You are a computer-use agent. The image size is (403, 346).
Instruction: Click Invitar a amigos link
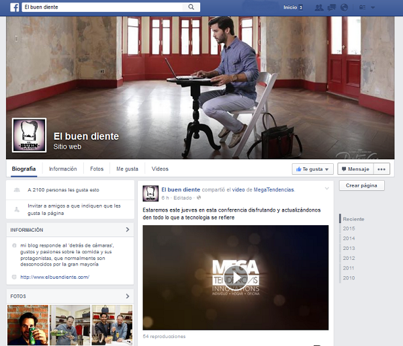tap(74, 210)
